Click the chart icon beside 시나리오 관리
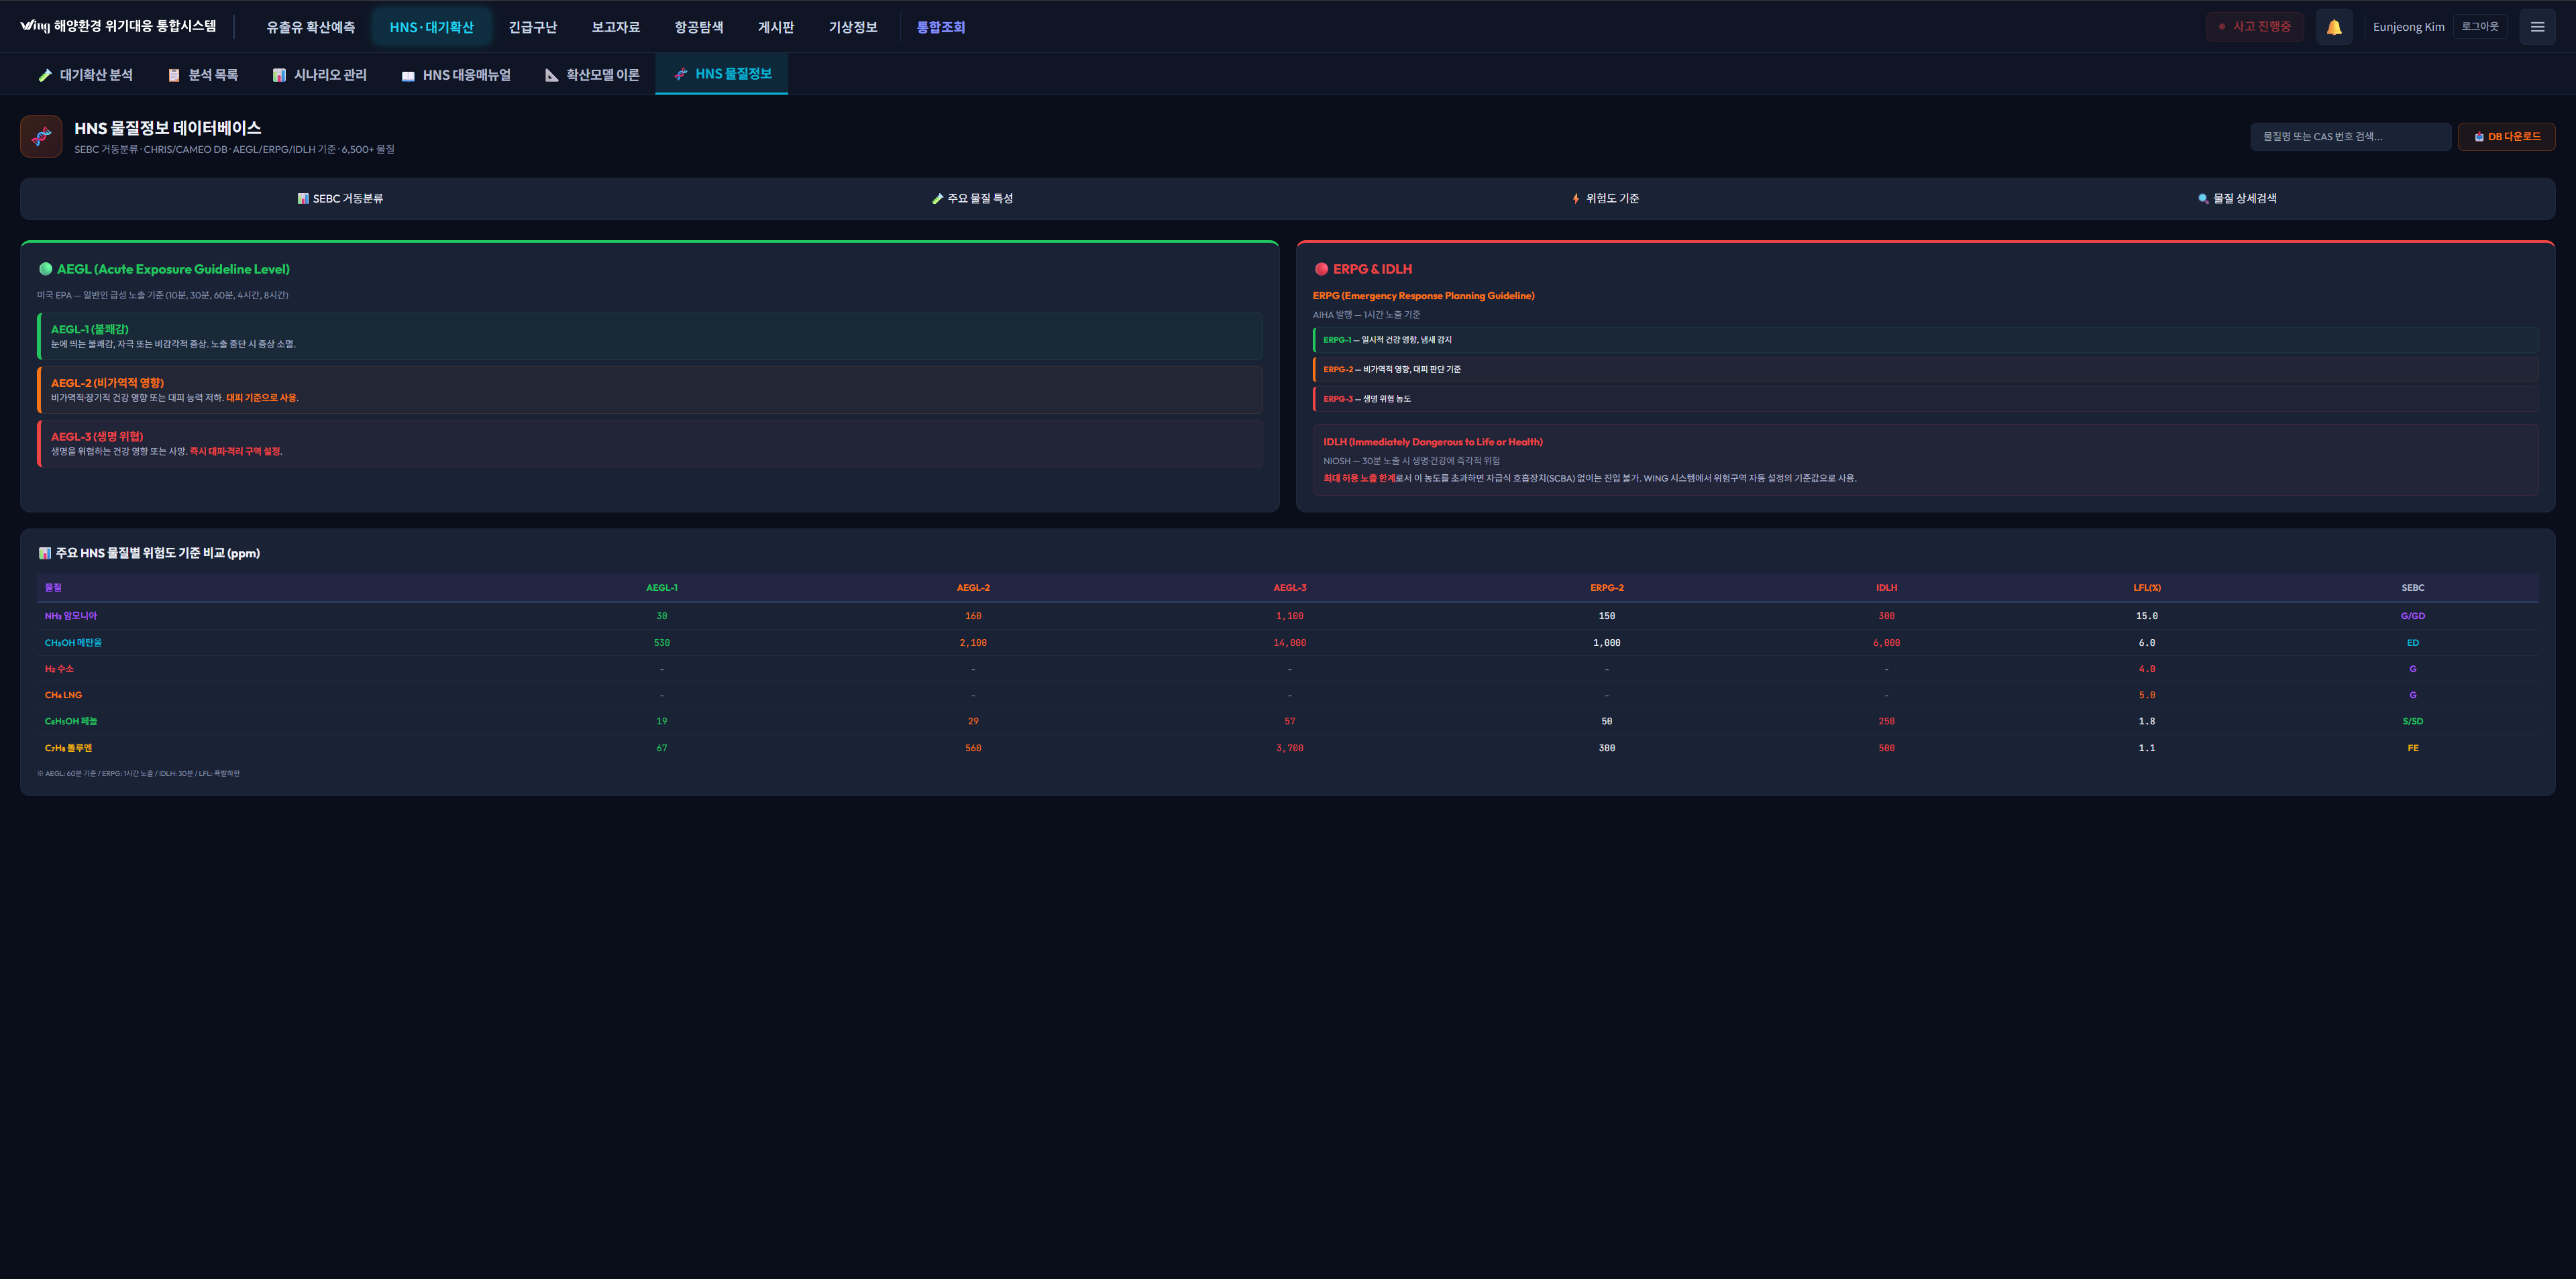 pyautogui.click(x=279, y=76)
